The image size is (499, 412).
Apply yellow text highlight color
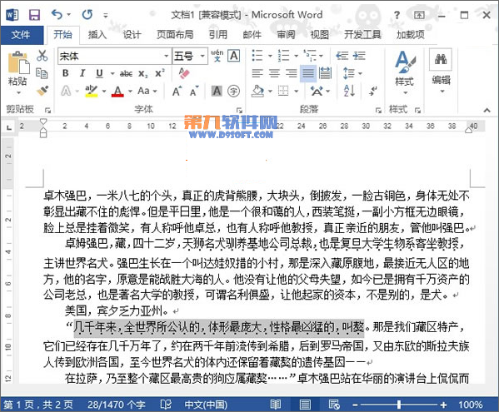pyautogui.click(x=92, y=92)
